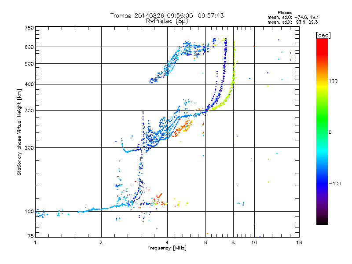Screen dimensions: 352x264
Task: Click the x-axis '8' tick label
Action: point(233,242)
